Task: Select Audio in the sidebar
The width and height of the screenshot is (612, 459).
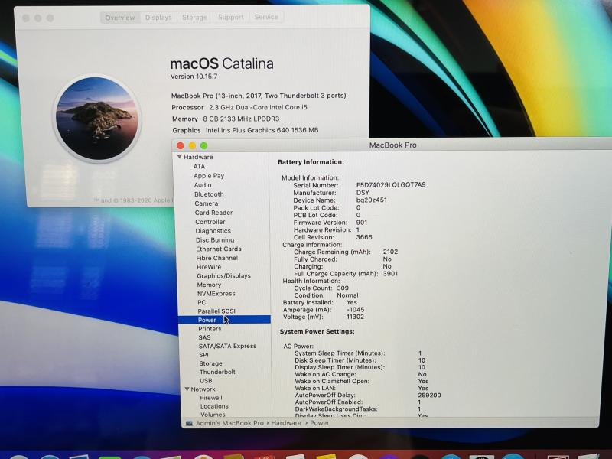Action: (x=203, y=185)
